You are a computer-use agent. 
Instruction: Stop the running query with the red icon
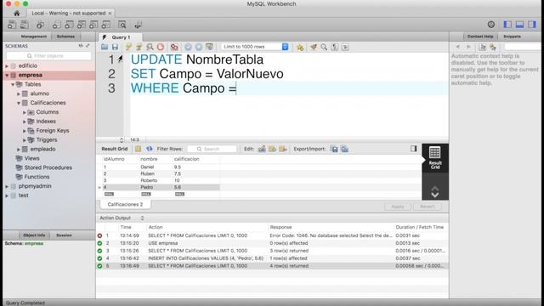pos(161,47)
